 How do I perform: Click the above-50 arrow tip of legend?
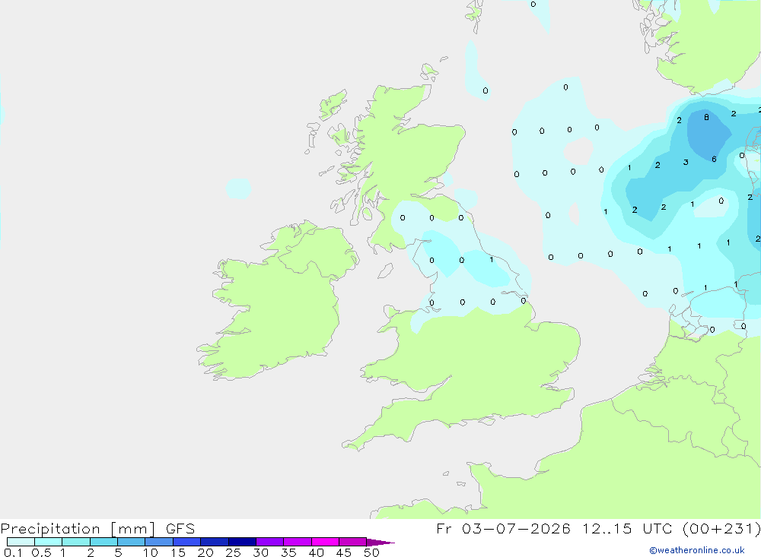click(380, 543)
